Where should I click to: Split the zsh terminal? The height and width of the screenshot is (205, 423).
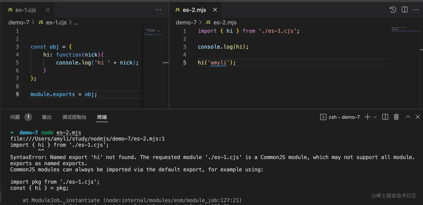coord(385,117)
